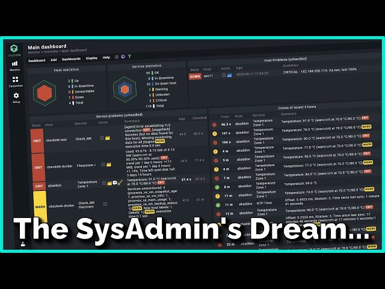Open the Monitor menu in the sidebar

tap(15, 66)
